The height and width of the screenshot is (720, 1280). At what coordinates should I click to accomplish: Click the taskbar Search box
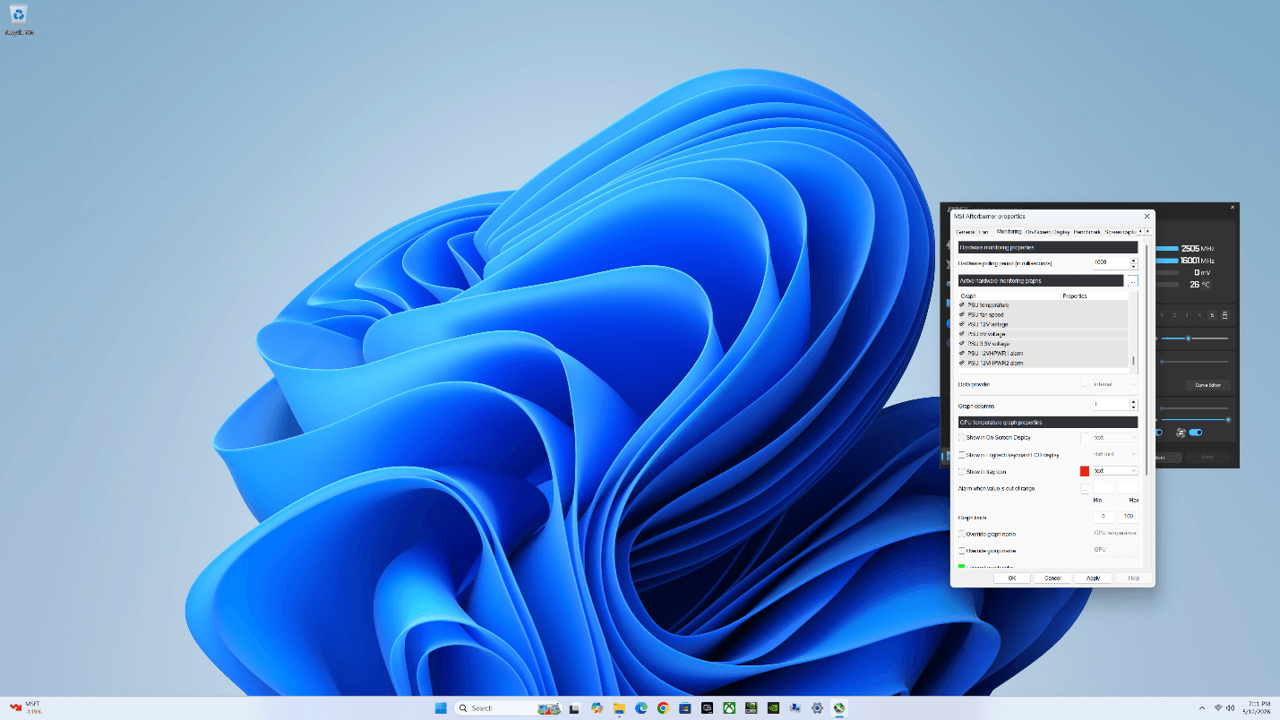coord(509,707)
